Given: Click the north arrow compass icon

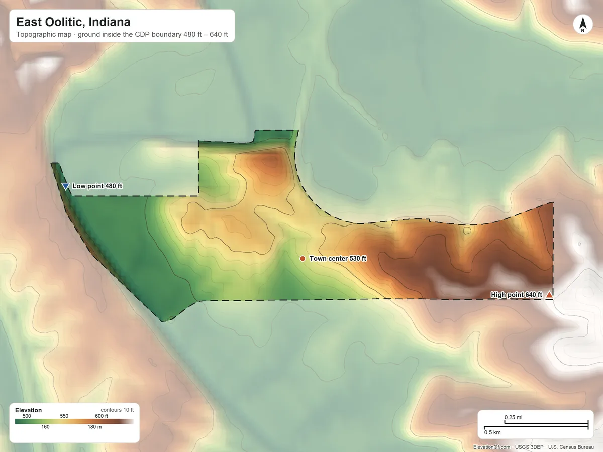Looking at the screenshot, I should coord(583,25).
